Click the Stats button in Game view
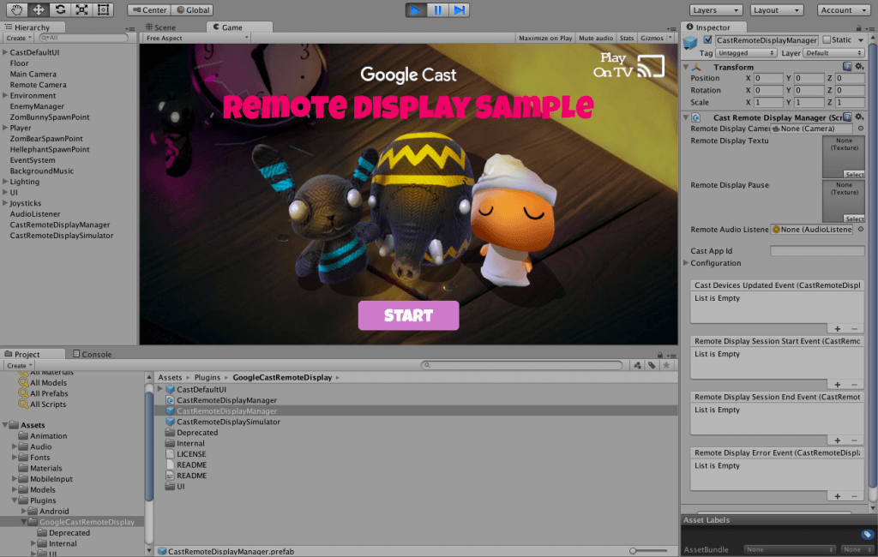 [627, 38]
